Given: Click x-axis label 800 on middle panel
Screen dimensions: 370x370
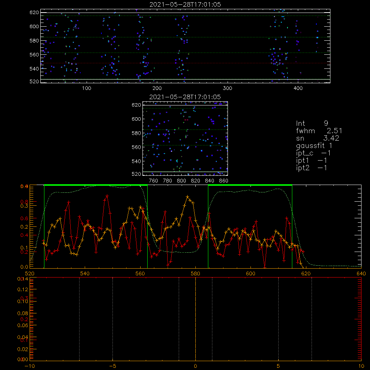Looking at the screenshot, I should tap(181, 181).
